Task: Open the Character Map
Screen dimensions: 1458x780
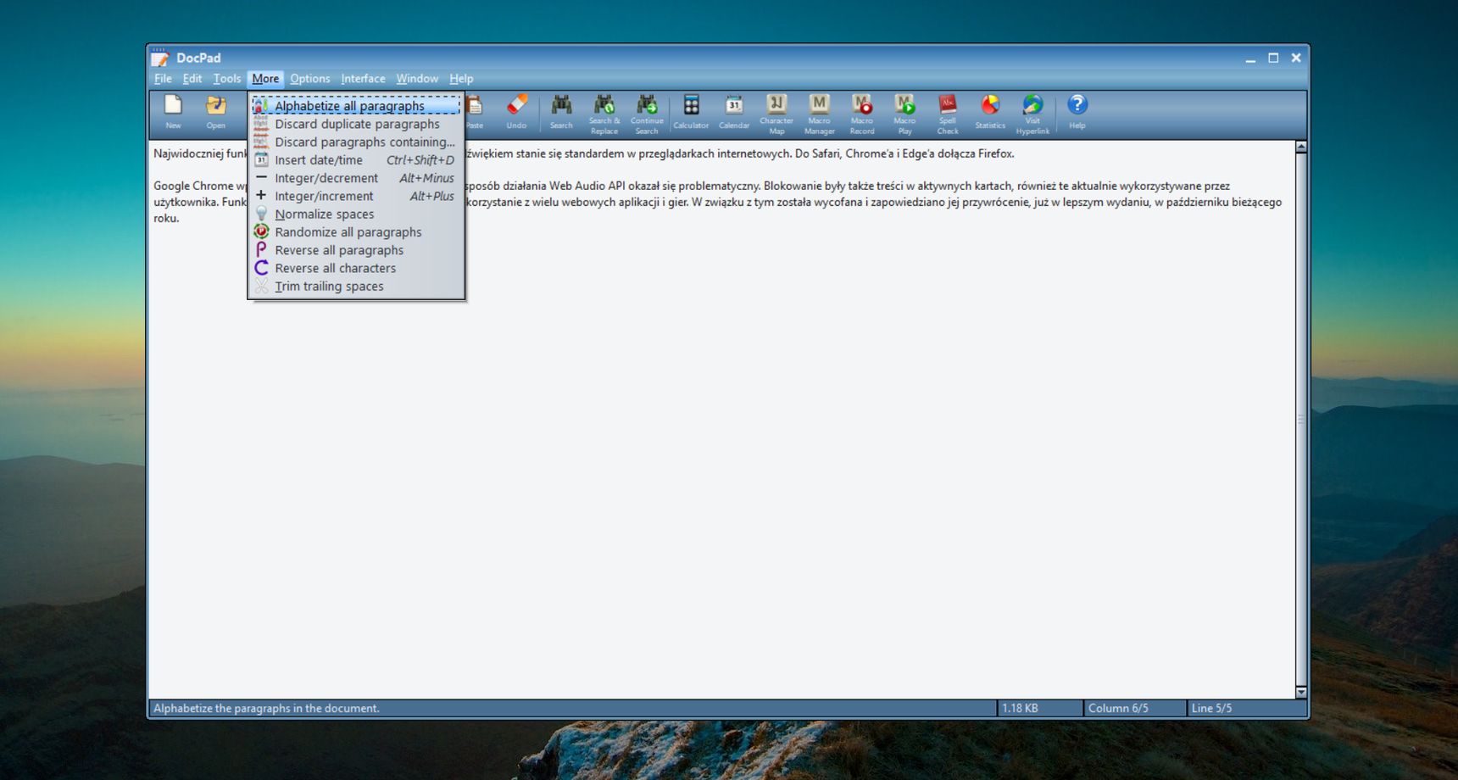Action: [x=776, y=114]
